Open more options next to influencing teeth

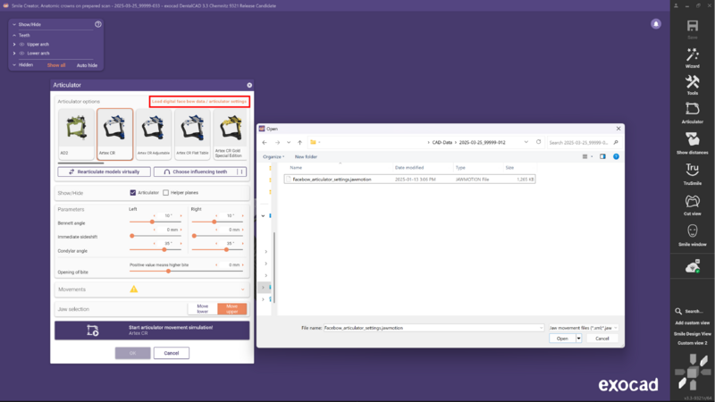click(x=242, y=172)
